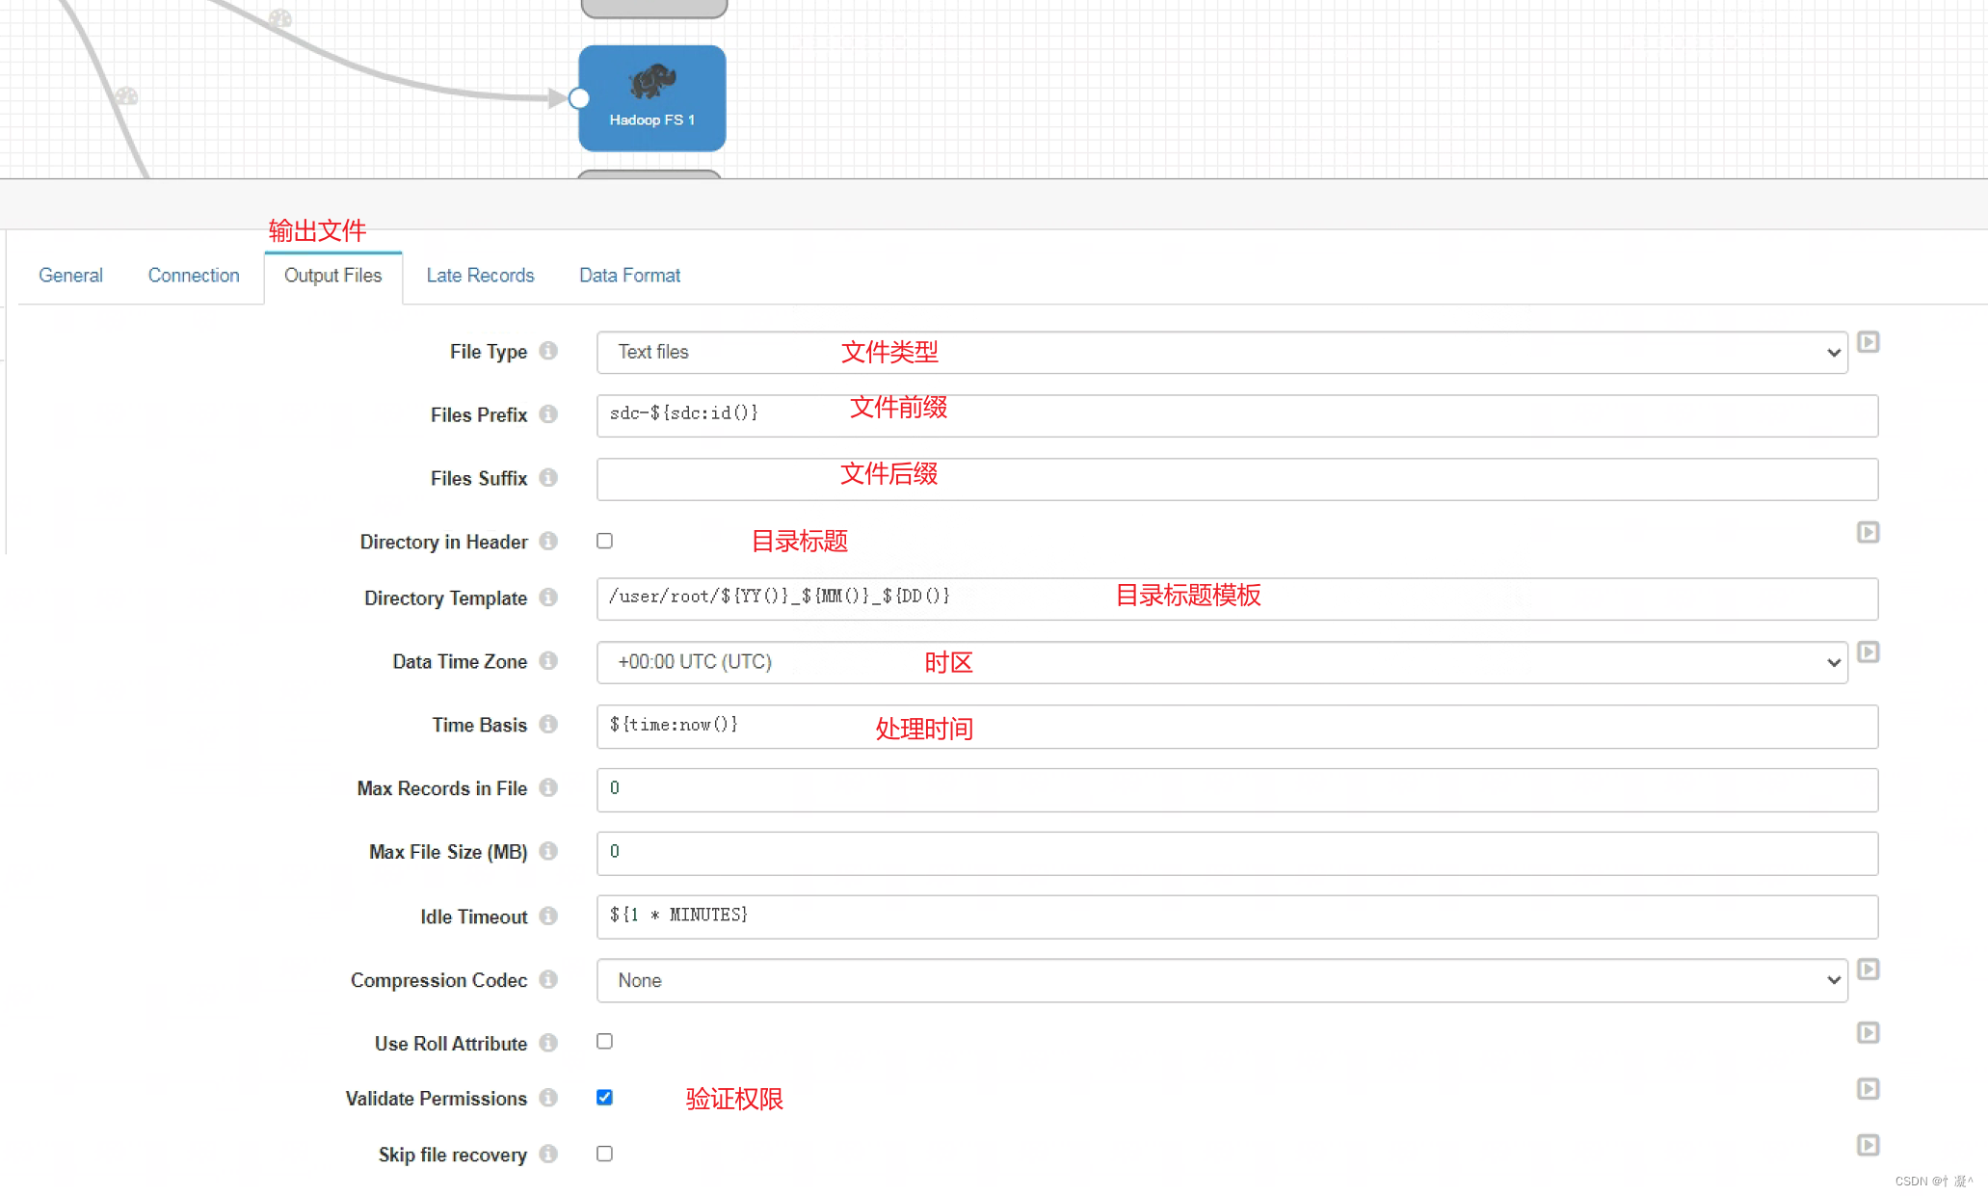Disable the Validate Permissions checkbox

click(x=604, y=1098)
